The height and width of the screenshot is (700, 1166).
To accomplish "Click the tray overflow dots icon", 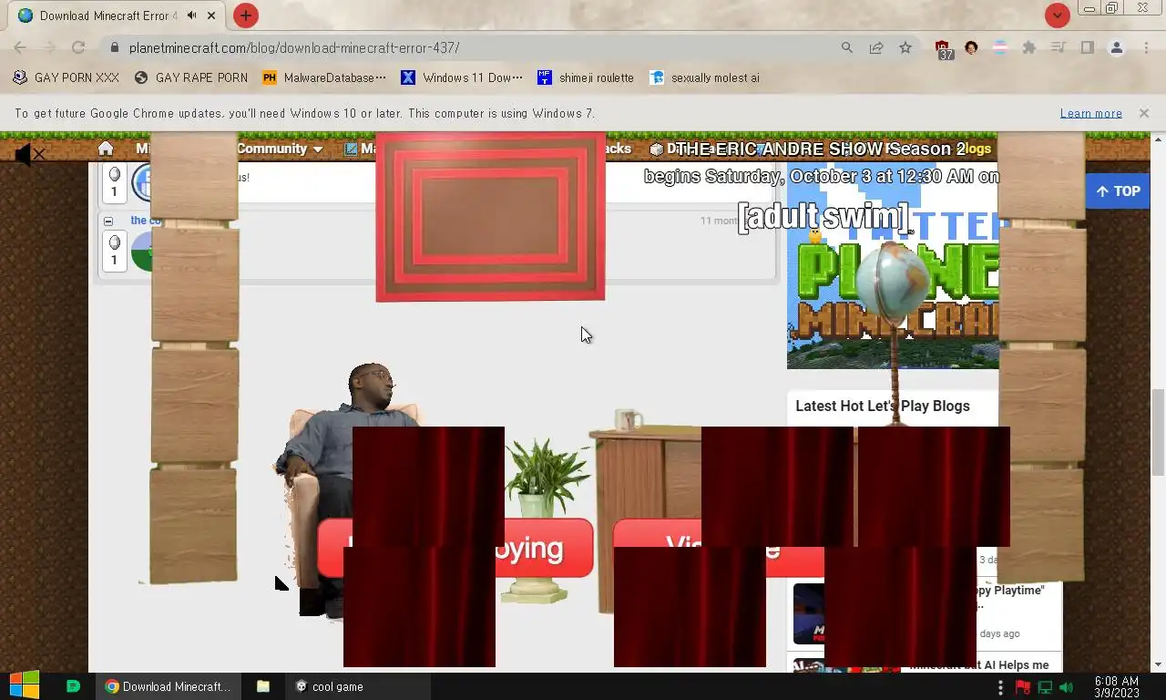I will [x=1000, y=687].
